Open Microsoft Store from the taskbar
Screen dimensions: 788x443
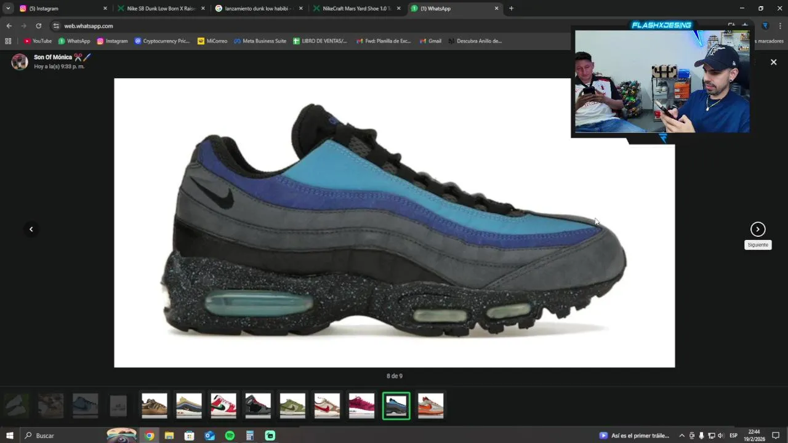click(x=190, y=436)
